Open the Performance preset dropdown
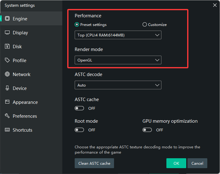Image resolution: width=220 pixels, height=174 pixels. click(118, 35)
